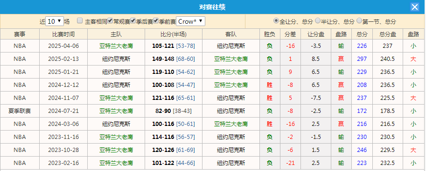Click the total line value 232.5
This screenshot has height=171, width=426.
click(387, 163)
